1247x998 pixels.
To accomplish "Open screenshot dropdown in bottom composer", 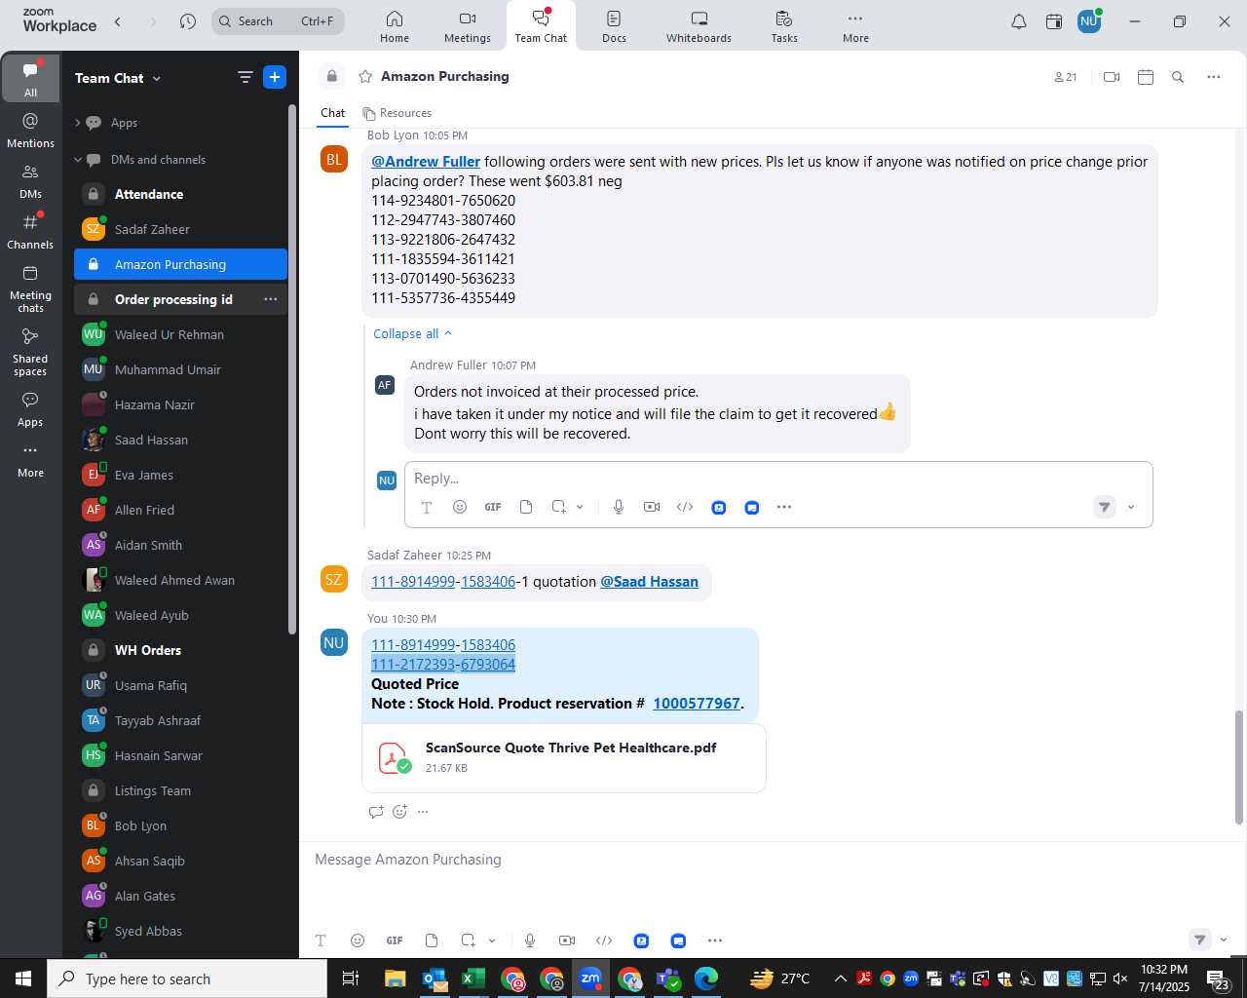I will tap(492, 940).
